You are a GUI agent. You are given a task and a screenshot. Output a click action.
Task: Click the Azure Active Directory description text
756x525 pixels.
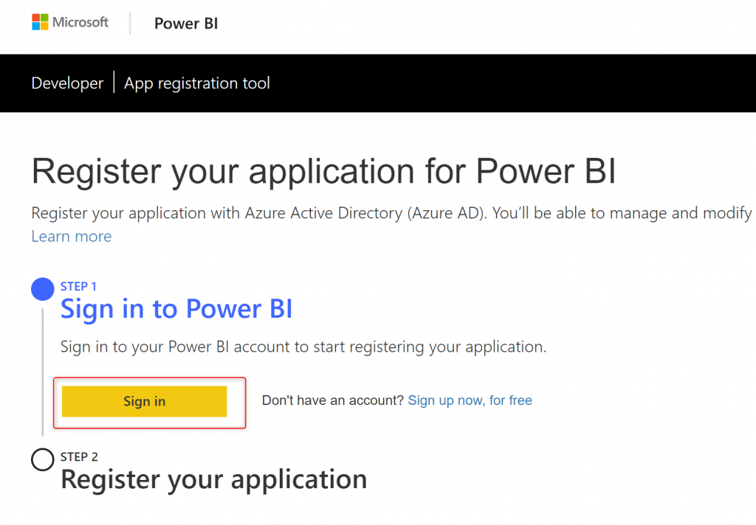(391, 214)
